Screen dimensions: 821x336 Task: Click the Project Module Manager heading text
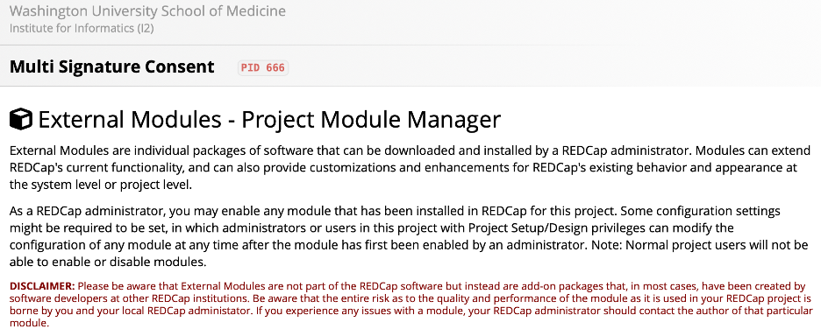tap(371, 120)
